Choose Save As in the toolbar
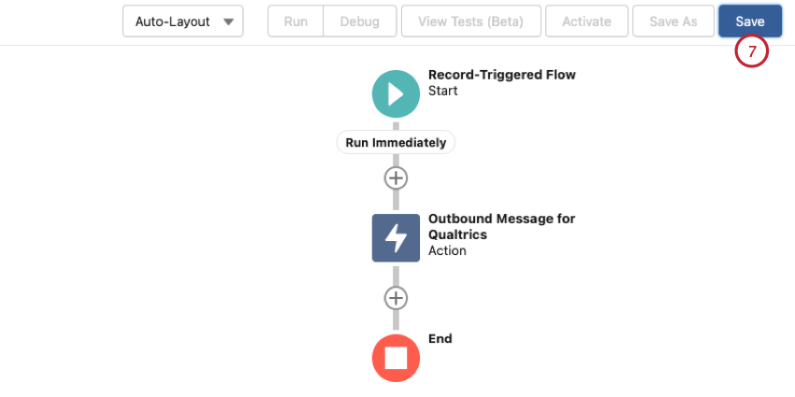The width and height of the screenshot is (795, 397). (673, 21)
